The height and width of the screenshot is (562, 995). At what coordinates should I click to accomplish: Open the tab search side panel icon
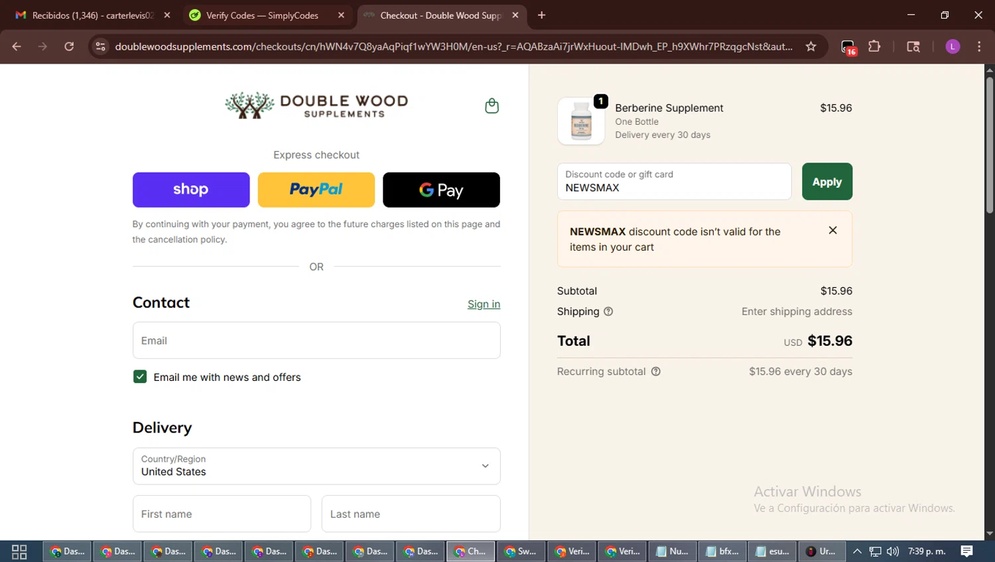pyautogui.click(x=913, y=46)
